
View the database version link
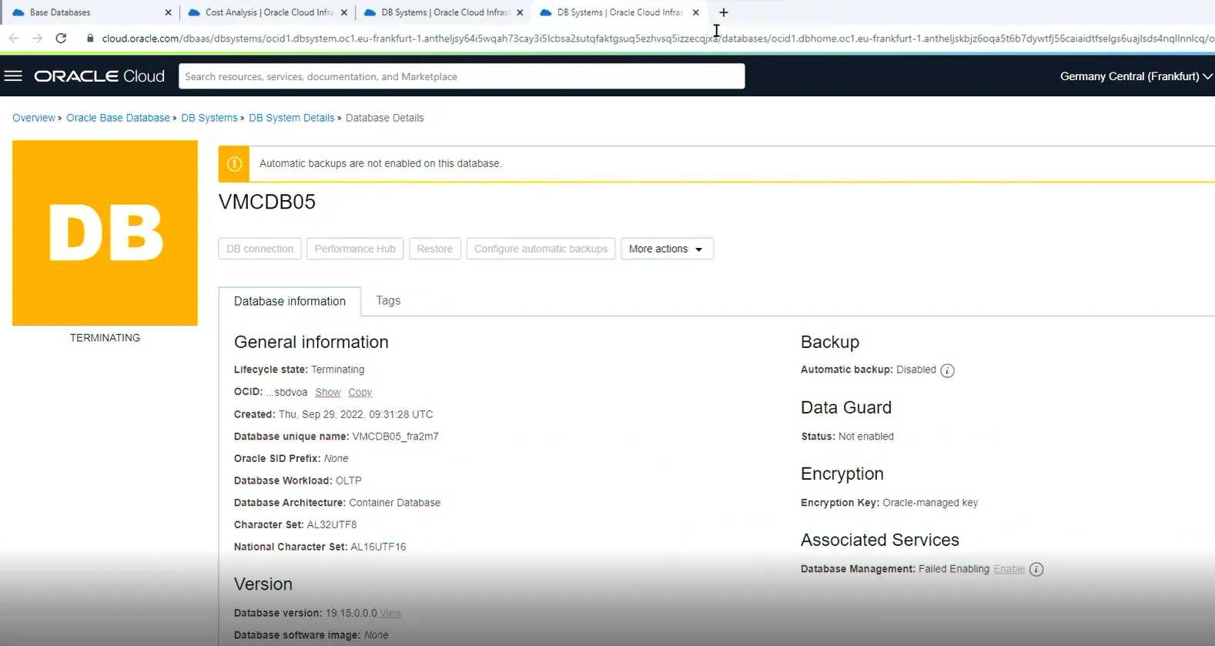pos(391,613)
